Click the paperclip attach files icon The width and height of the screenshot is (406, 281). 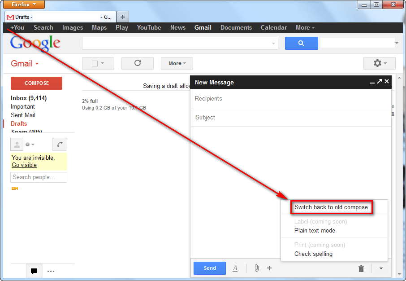point(256,268)
